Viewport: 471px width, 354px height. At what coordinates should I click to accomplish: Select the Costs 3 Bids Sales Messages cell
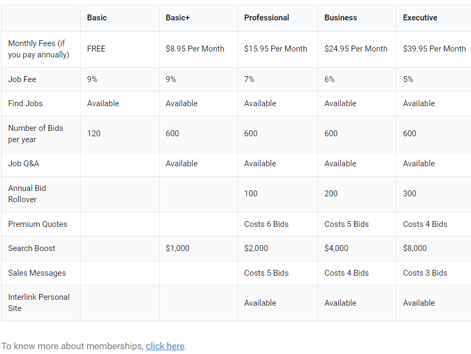[x=425, y=273]
